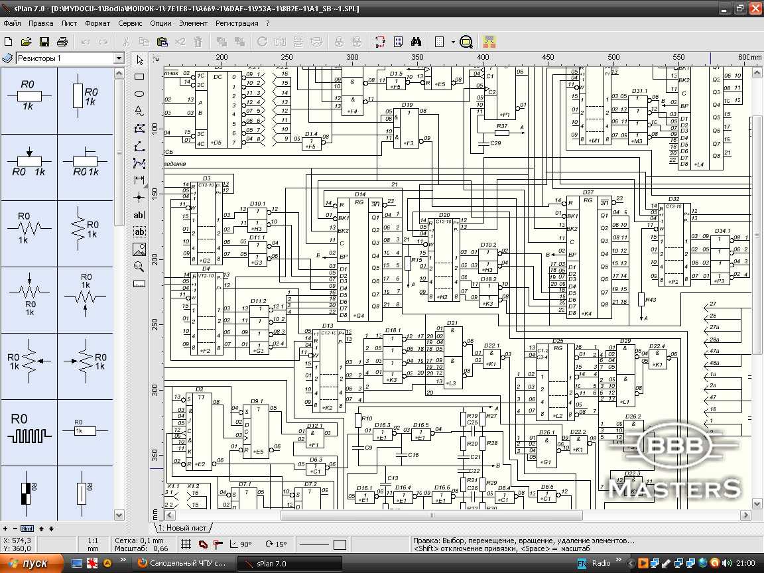Select the junction node tool

click(x=139, y=198)
